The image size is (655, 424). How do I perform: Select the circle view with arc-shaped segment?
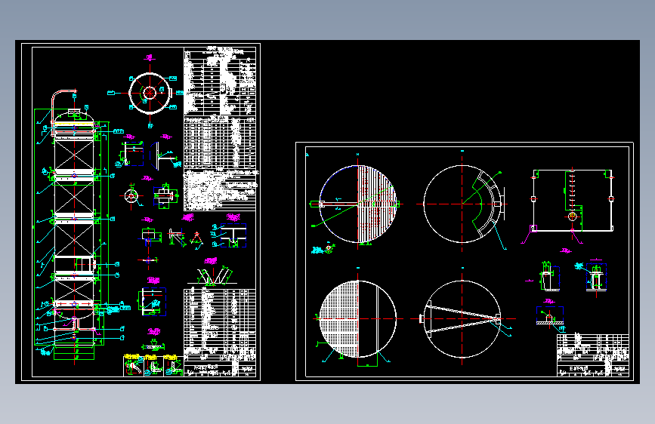click(462, 204)
